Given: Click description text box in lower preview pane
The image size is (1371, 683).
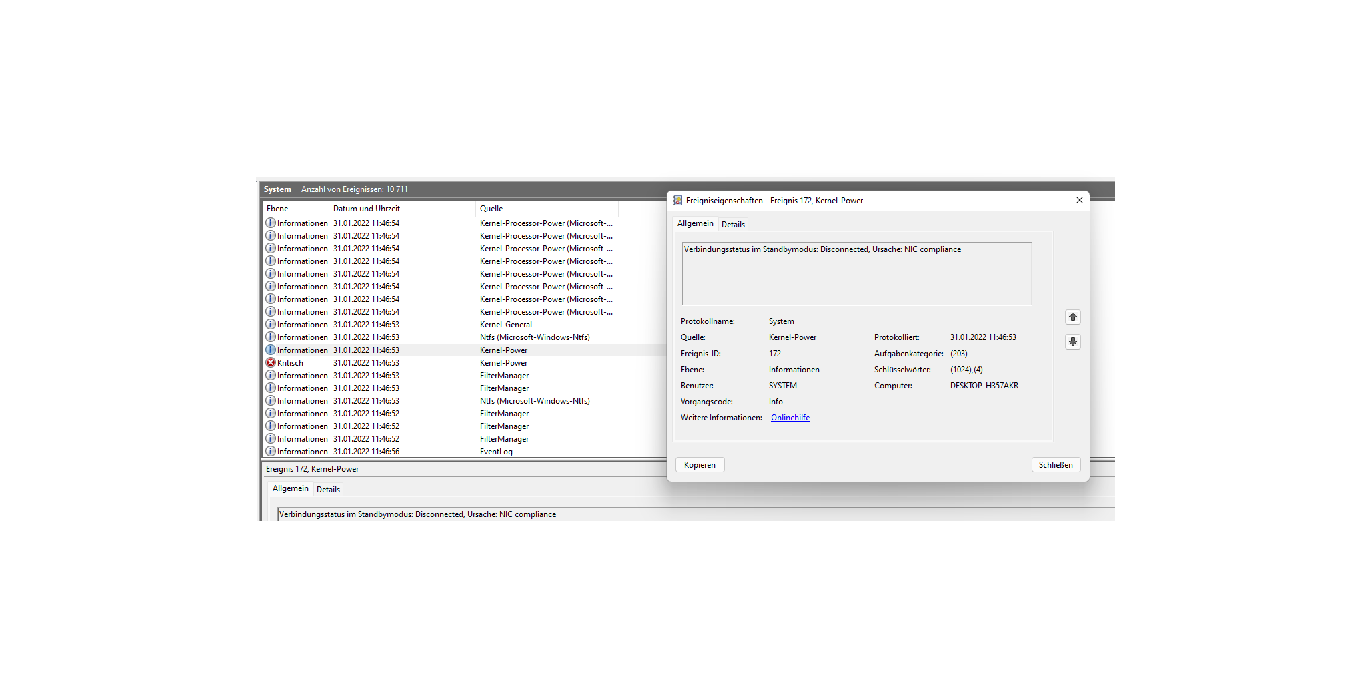Looking at the screenshot, I should click(696, 514).
